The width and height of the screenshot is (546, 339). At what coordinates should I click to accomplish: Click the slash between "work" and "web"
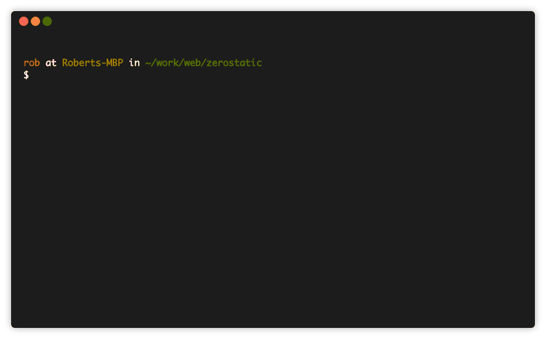click(180, 63)
